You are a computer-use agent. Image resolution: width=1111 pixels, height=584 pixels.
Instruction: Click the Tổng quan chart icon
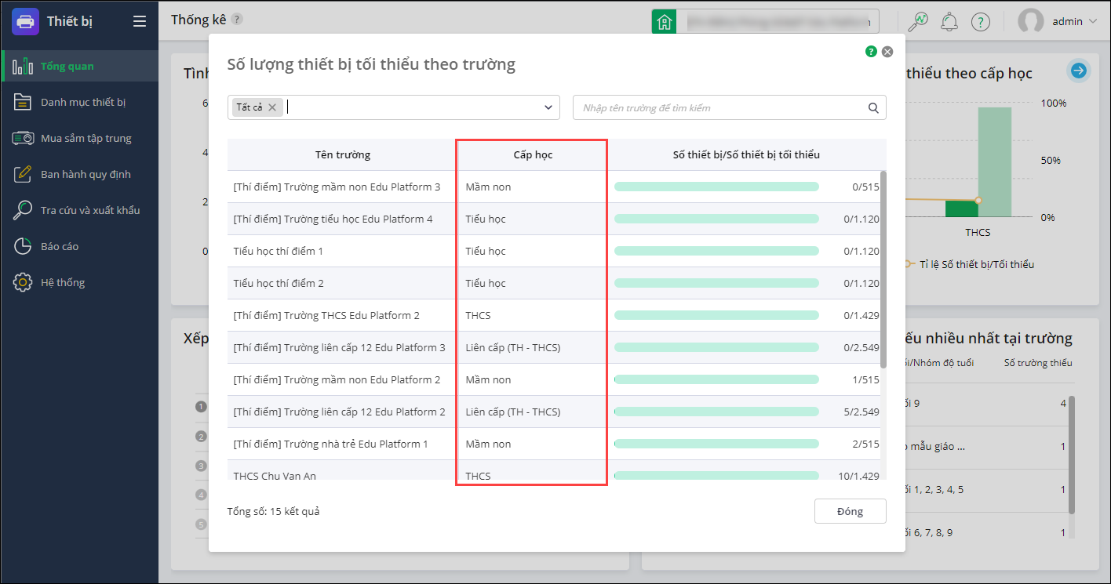23,66
